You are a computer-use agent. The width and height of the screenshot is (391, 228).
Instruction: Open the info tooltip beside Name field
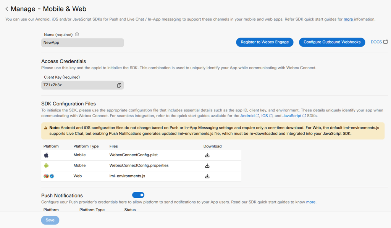click(78, 34)
